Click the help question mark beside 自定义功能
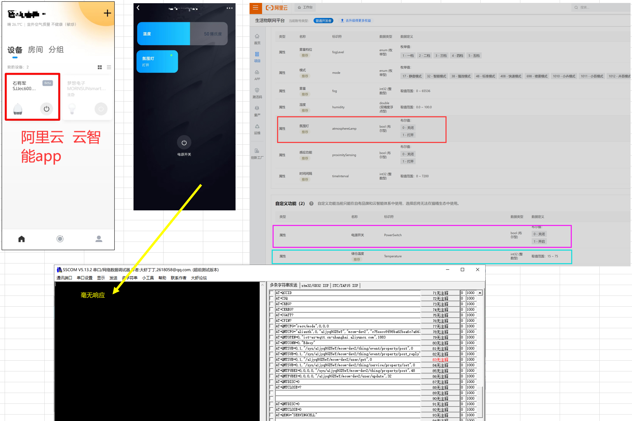The image size is (632, 421). [x=311, y=204]
